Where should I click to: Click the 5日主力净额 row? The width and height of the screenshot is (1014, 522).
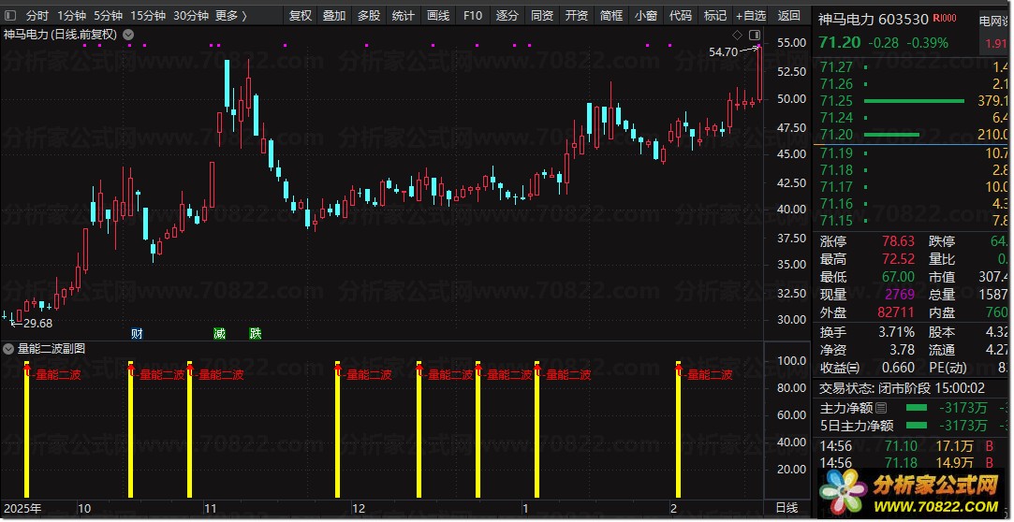913,426
